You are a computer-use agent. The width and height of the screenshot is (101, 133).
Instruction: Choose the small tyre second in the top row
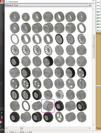coord(26,17)
